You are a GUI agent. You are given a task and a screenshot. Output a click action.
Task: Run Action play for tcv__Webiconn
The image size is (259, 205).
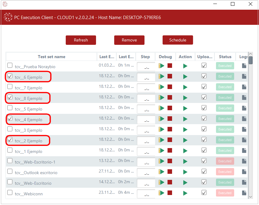(x=185, y=193)
